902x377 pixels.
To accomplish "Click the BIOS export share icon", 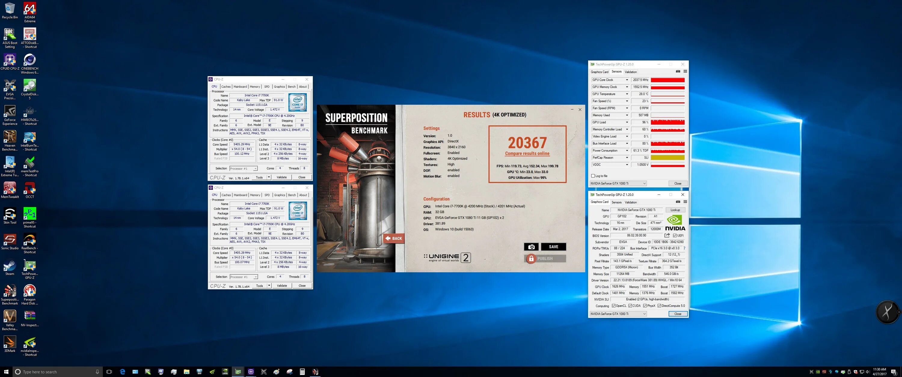I will click(667, 235).
